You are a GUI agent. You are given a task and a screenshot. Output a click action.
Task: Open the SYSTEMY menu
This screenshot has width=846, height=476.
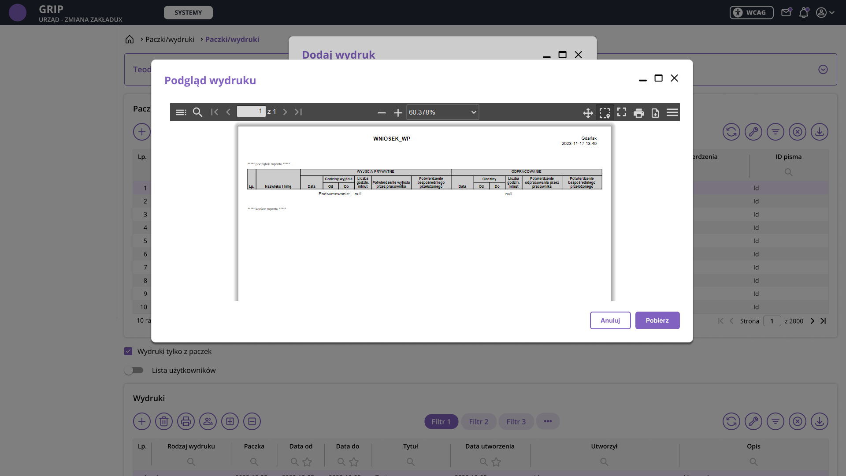pyautogui.click(x=188, y=13)
